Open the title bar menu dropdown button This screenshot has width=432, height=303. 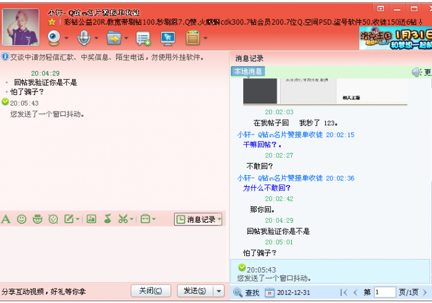pos(381,9)
